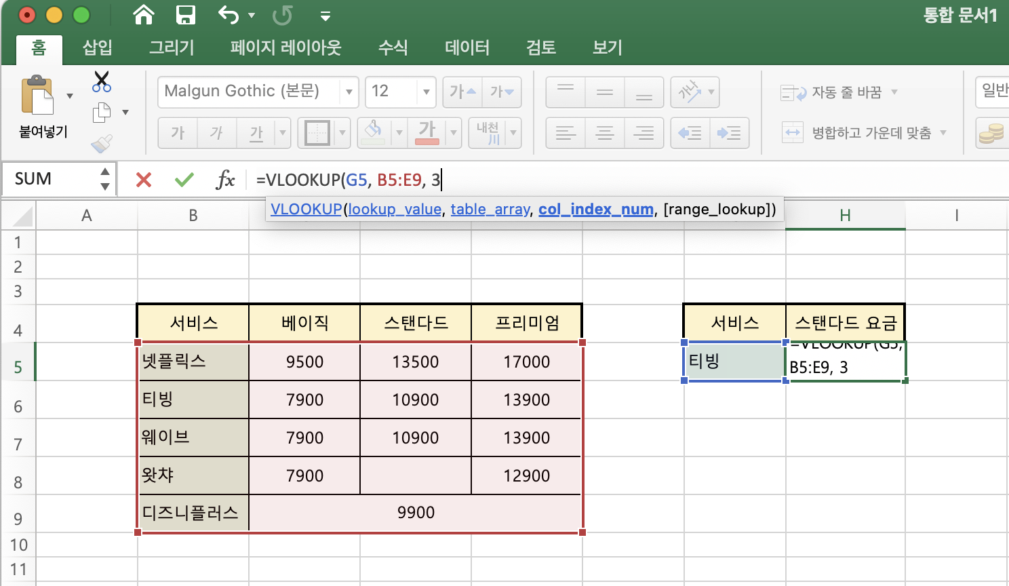Decrease indent
Screen dimensions: 1009x586
tap(690, 133)
